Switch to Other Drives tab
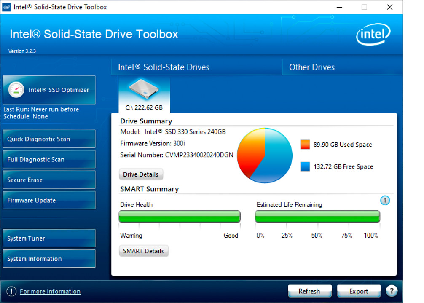Viewport: 424px width, 303px height. point(342,67)
